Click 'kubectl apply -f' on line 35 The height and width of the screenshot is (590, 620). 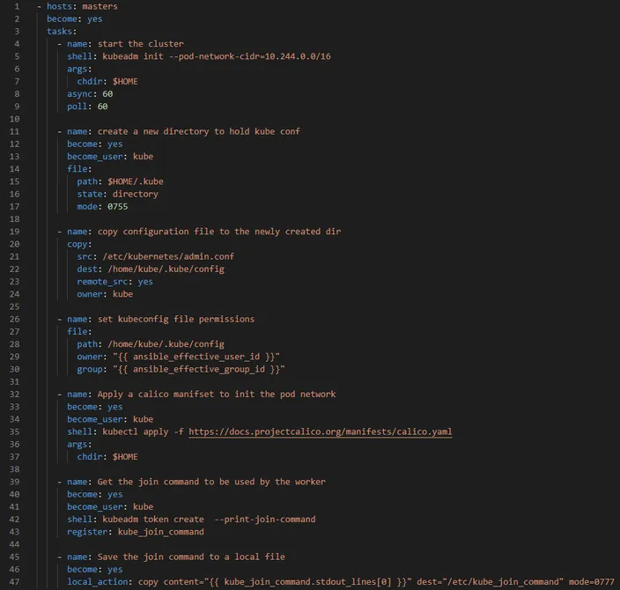pyautogui.click(x=144, y=431)
